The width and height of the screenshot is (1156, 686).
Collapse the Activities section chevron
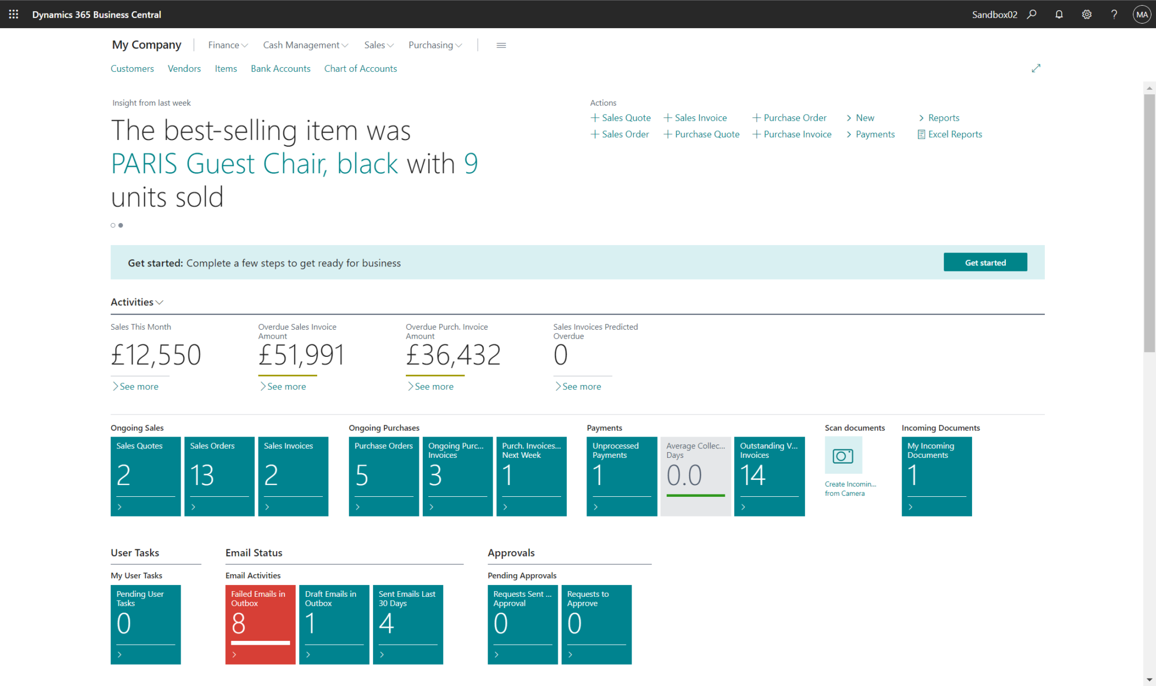coord(160,302)
